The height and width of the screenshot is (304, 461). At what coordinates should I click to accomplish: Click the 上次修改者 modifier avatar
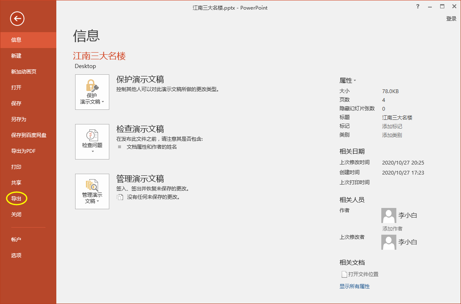coord(388,242)
